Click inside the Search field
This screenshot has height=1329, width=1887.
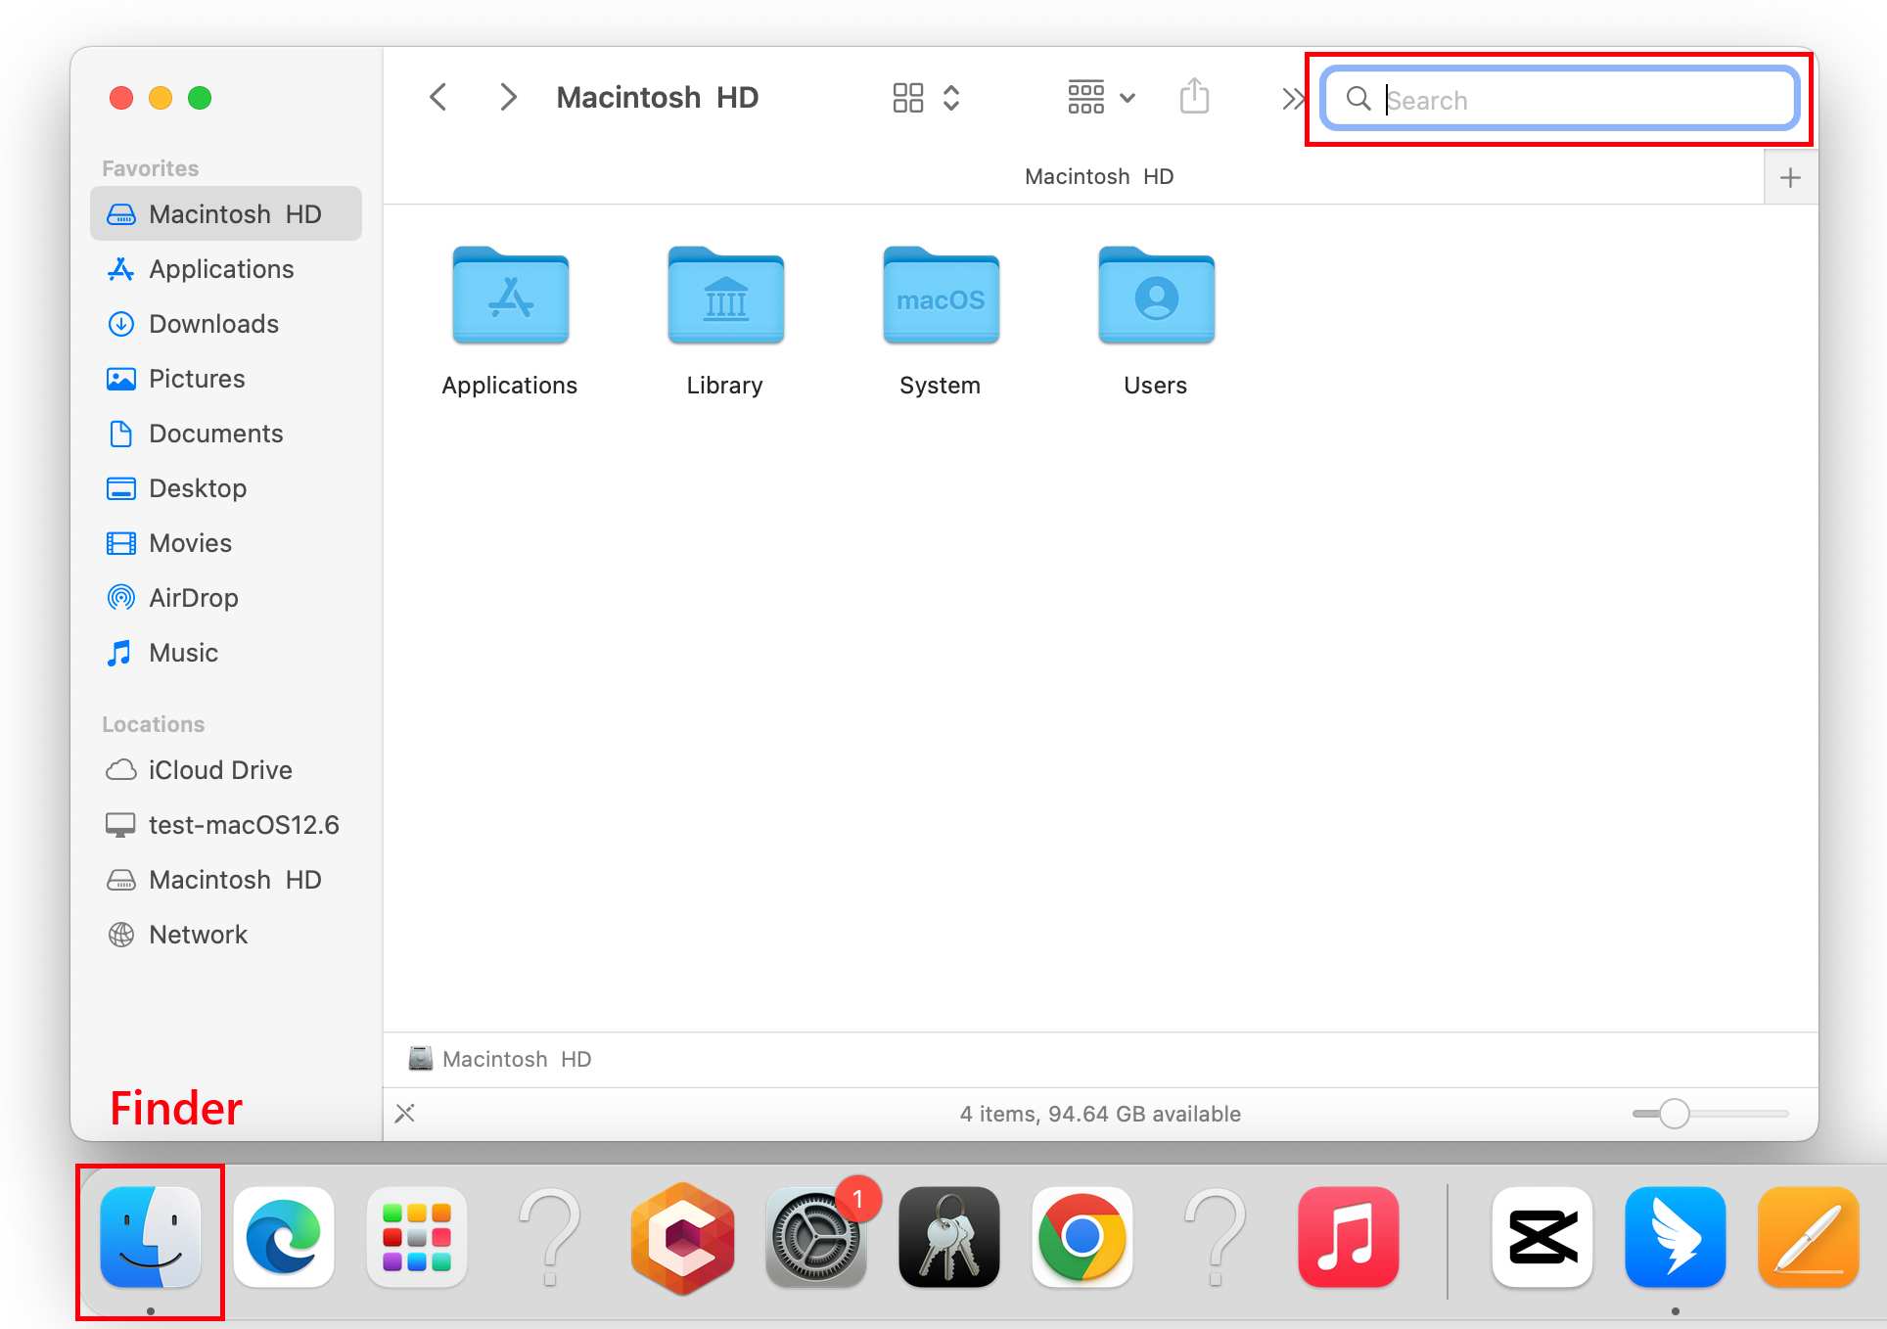point(1556,99)
